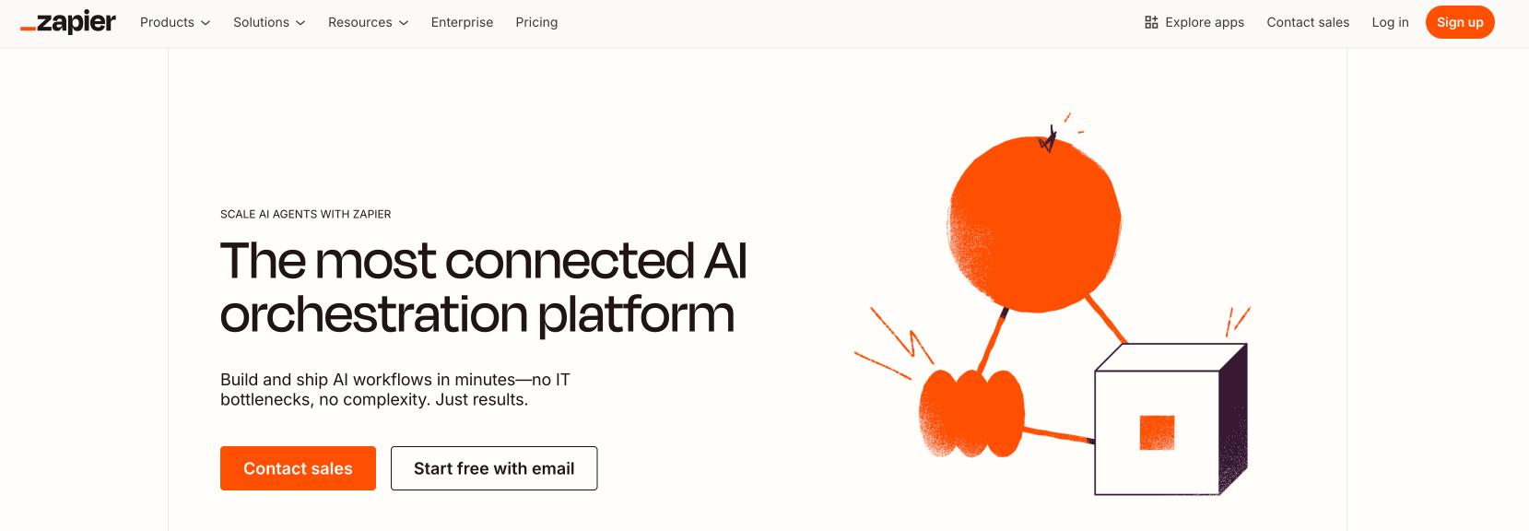1529x531 pixels.
Task: Click the Log in link
Action: coord(1390,22)
